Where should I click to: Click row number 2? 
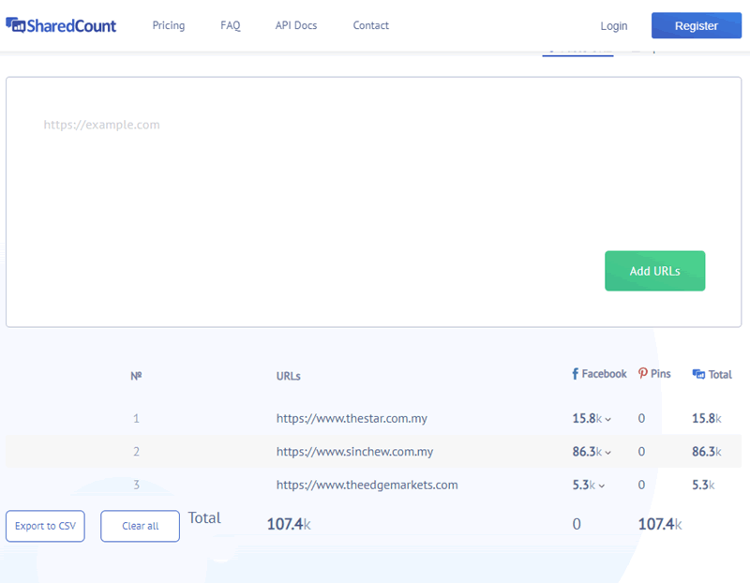point(136,452)
